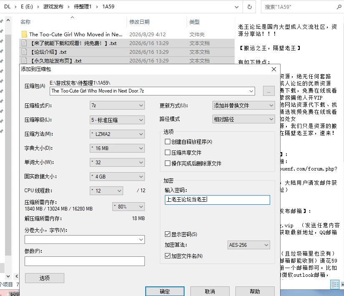Open 固实数据大小 dropdown showing 4 GB

[x=117, y=176]
